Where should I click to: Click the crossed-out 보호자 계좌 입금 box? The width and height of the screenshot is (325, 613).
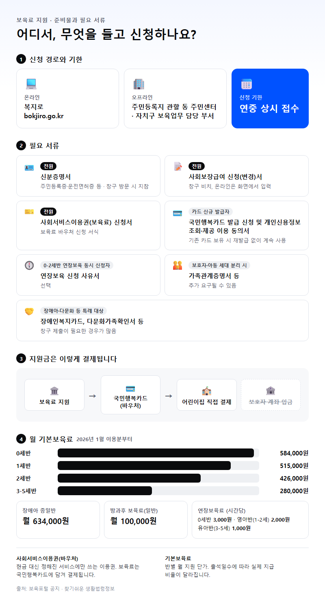pyautogui.click(x=271, y=395)
